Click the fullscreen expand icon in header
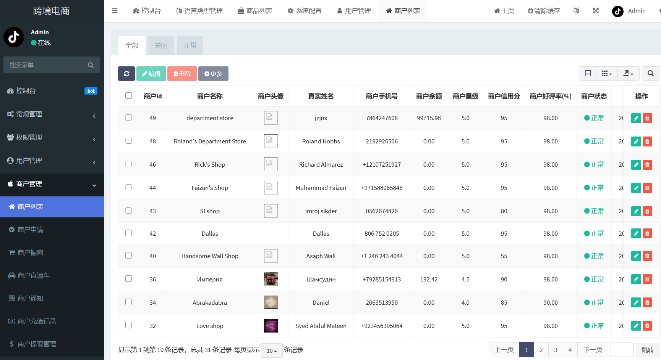The image size is (661, 360). [596, 11]
